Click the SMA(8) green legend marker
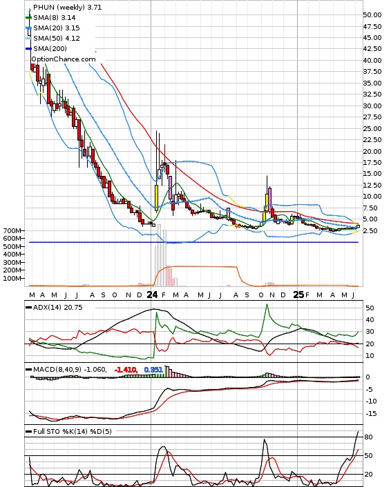 coord(28,18)
